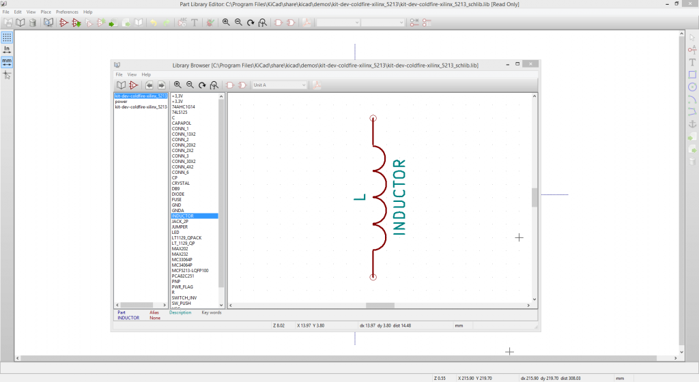Image resolution: width=699 pixels, height=382 pixels.
Task: Open the View menu in Library Browser
Action: tap(132, 75)
